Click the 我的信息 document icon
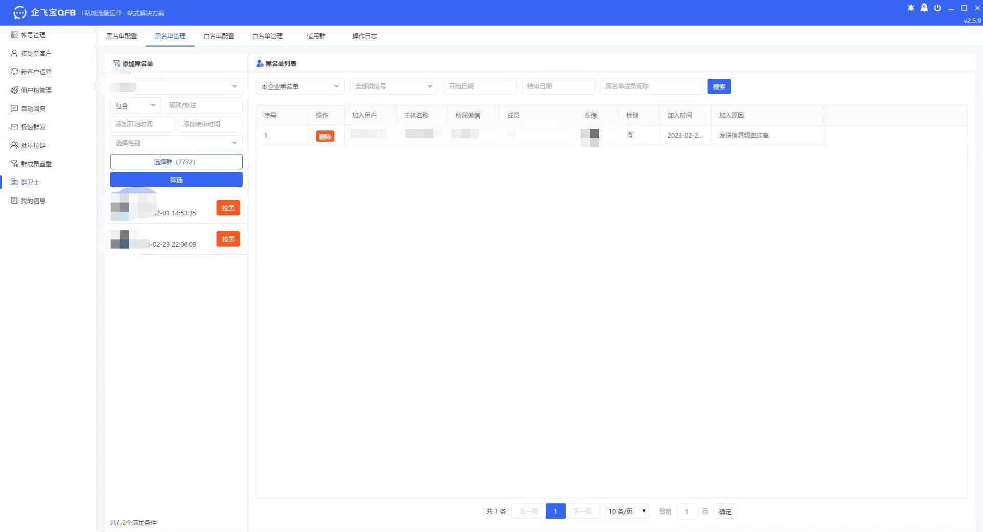 14,201
